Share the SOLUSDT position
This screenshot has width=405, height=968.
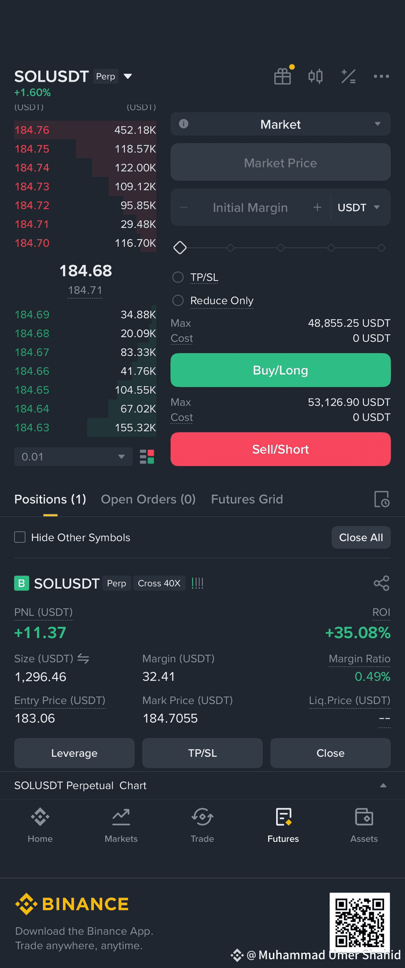[382, 583]
